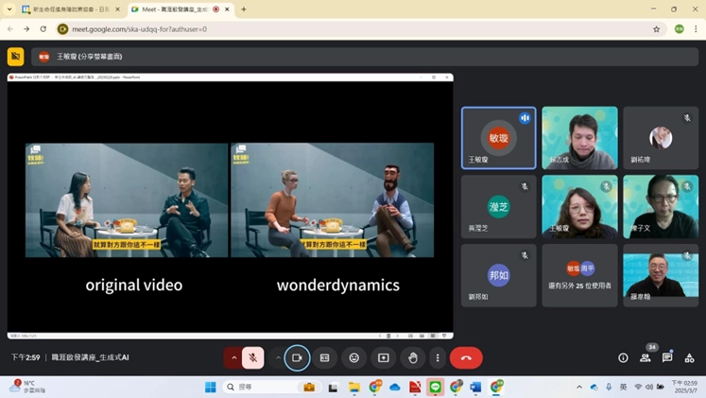
Task: Open OneDrive cloud icon in taskbar
Action: [x=395, y=387]
